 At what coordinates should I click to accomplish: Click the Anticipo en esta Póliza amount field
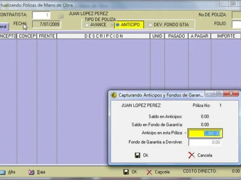(x=205, y=133)
